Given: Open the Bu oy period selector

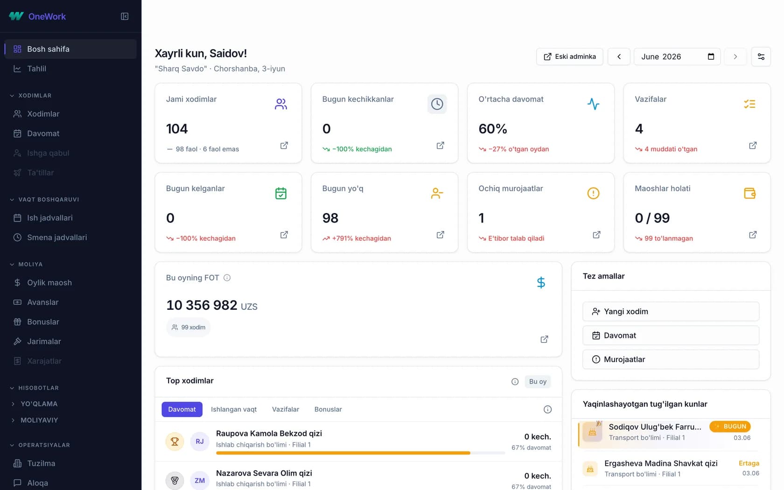Looking at the screenshot, I should pyautogui.click(x=538, y=382).
